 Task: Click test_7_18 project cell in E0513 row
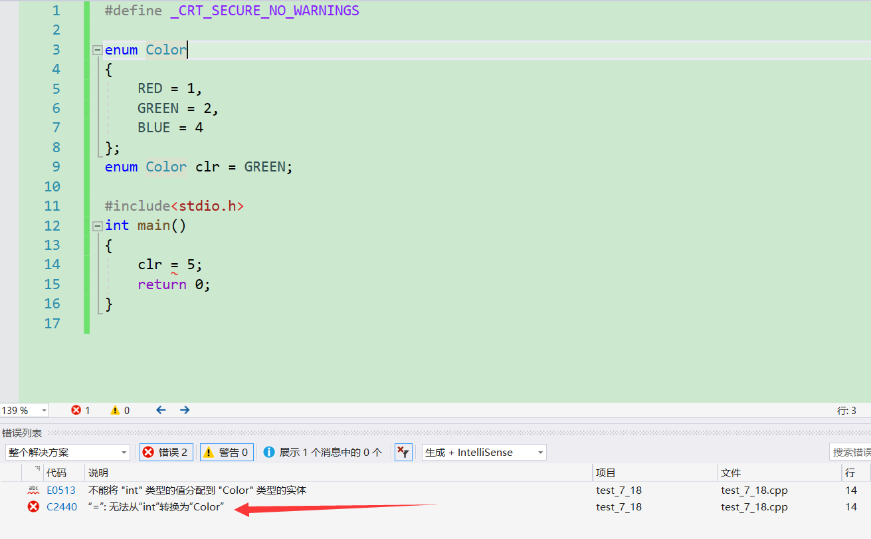click(619, 490)
